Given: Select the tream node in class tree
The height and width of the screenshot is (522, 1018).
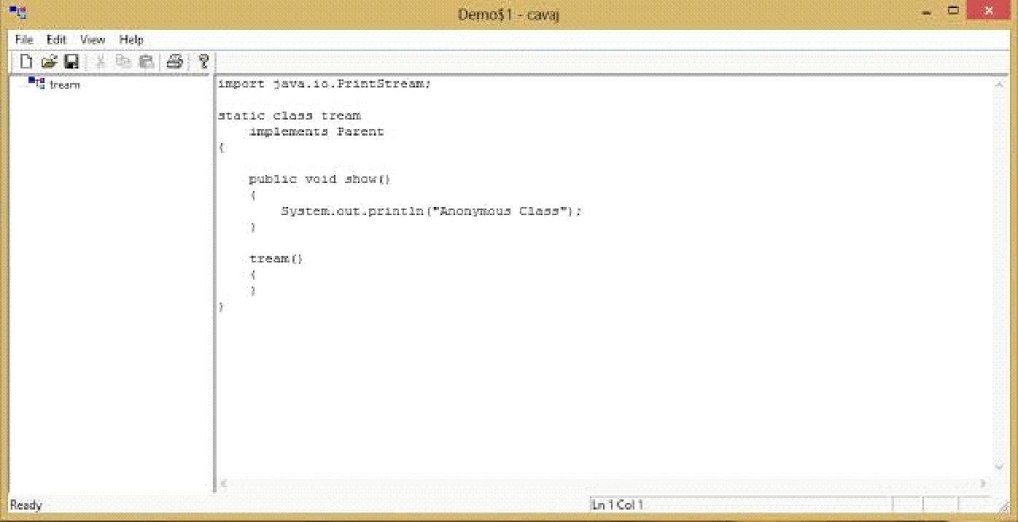Looking at the screenshot, I should click(x=64, y=85).
